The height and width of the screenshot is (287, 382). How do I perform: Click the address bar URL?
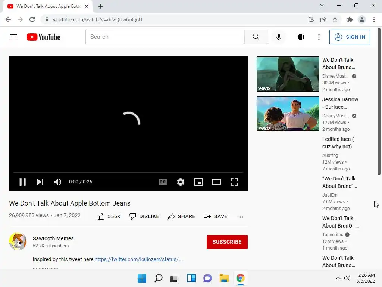(97, 19)
